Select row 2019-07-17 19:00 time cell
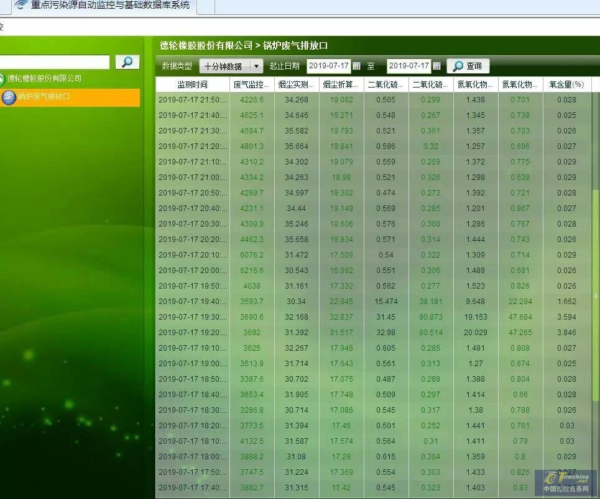The width and height of the screenshot is (600, 499). [x=193, y=363]
